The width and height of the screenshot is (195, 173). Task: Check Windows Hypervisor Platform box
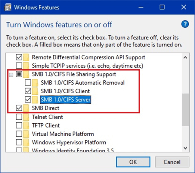19,142
